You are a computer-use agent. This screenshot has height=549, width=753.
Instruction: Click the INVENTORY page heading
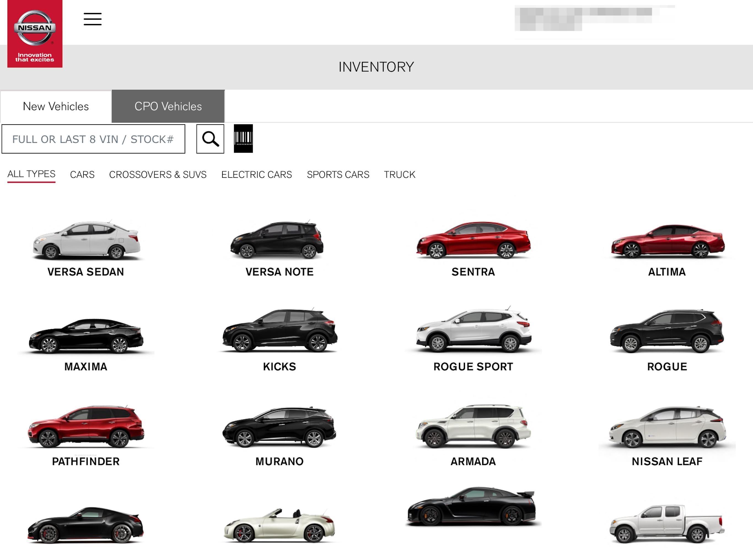pyautogui.click(x=376, y=67)
